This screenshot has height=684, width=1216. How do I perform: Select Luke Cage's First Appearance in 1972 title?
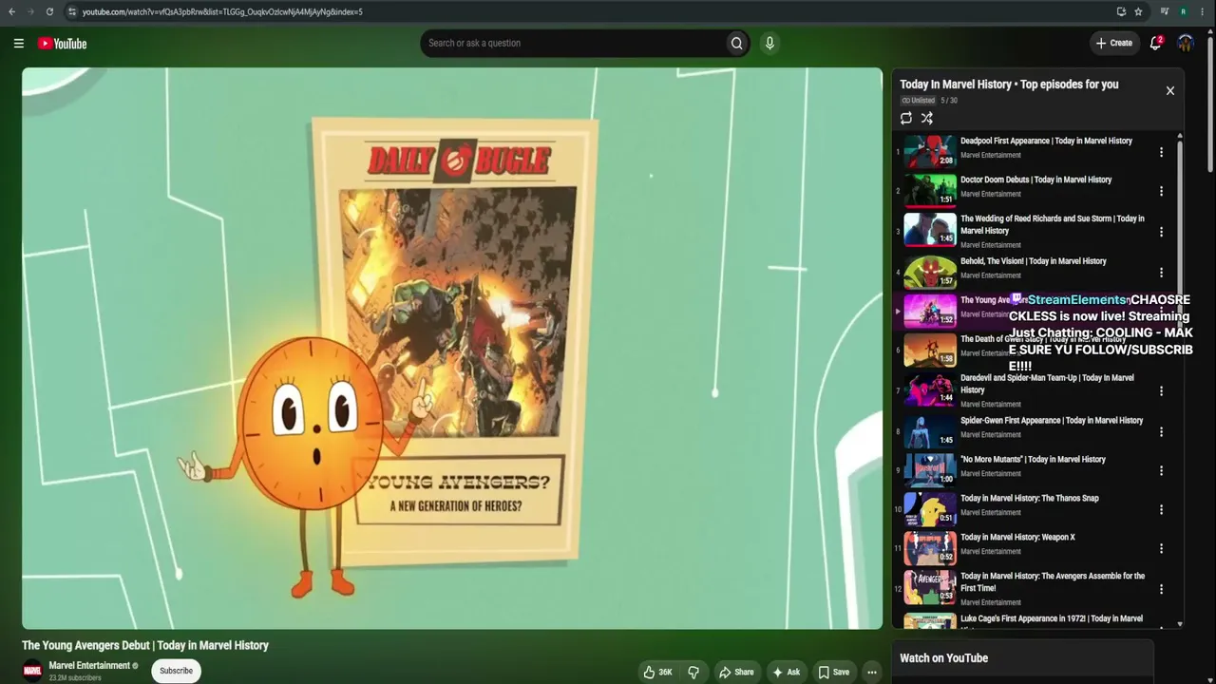[x=1052, y=619]
